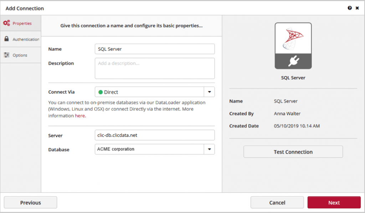Click into the Description text area
Viewport: 365px width, 213px height.
coord(155,69)
